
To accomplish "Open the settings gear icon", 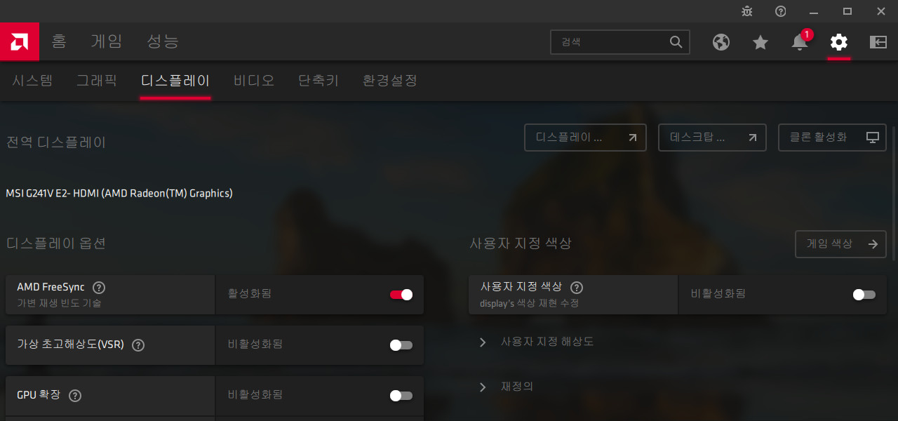I will pyautogui.click(x=839, y=42).
